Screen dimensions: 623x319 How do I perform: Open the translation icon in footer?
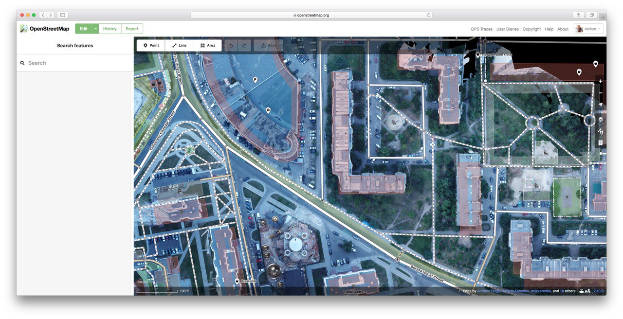588,291
